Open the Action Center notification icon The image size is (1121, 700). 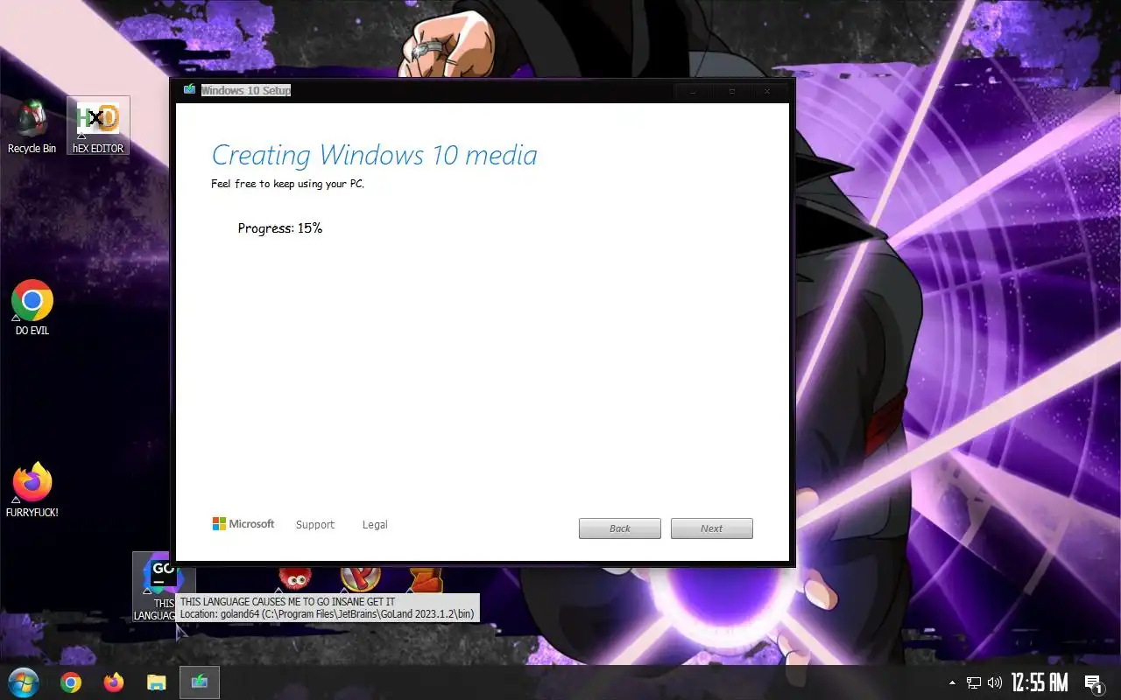coord(1093,682)
